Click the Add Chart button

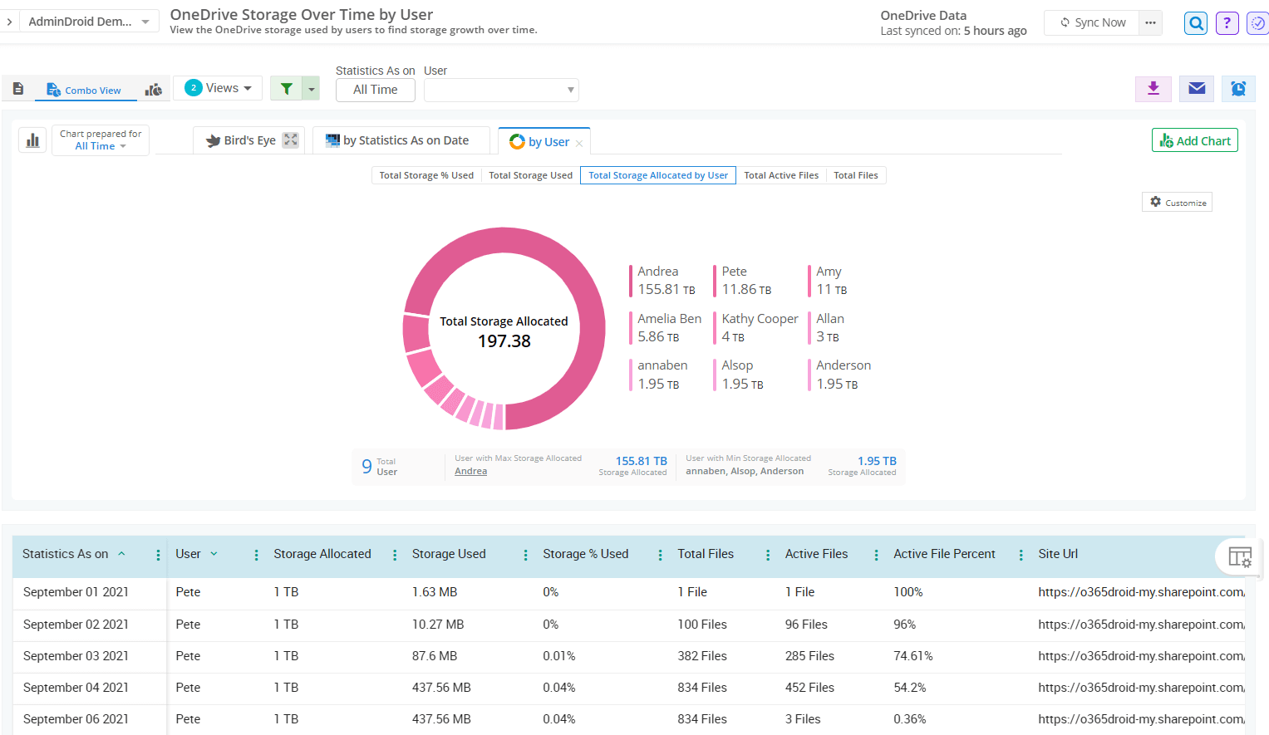[x=1194, y=140]
